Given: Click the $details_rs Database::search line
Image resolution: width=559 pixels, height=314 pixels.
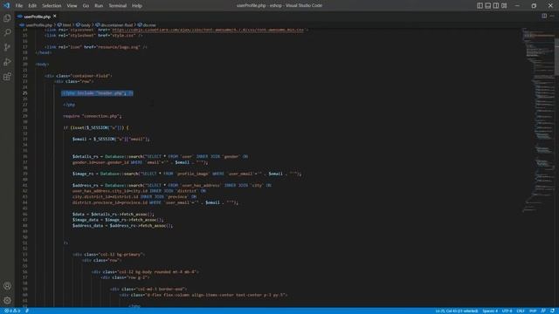Looking at the screenshot, I should (160, 157).
